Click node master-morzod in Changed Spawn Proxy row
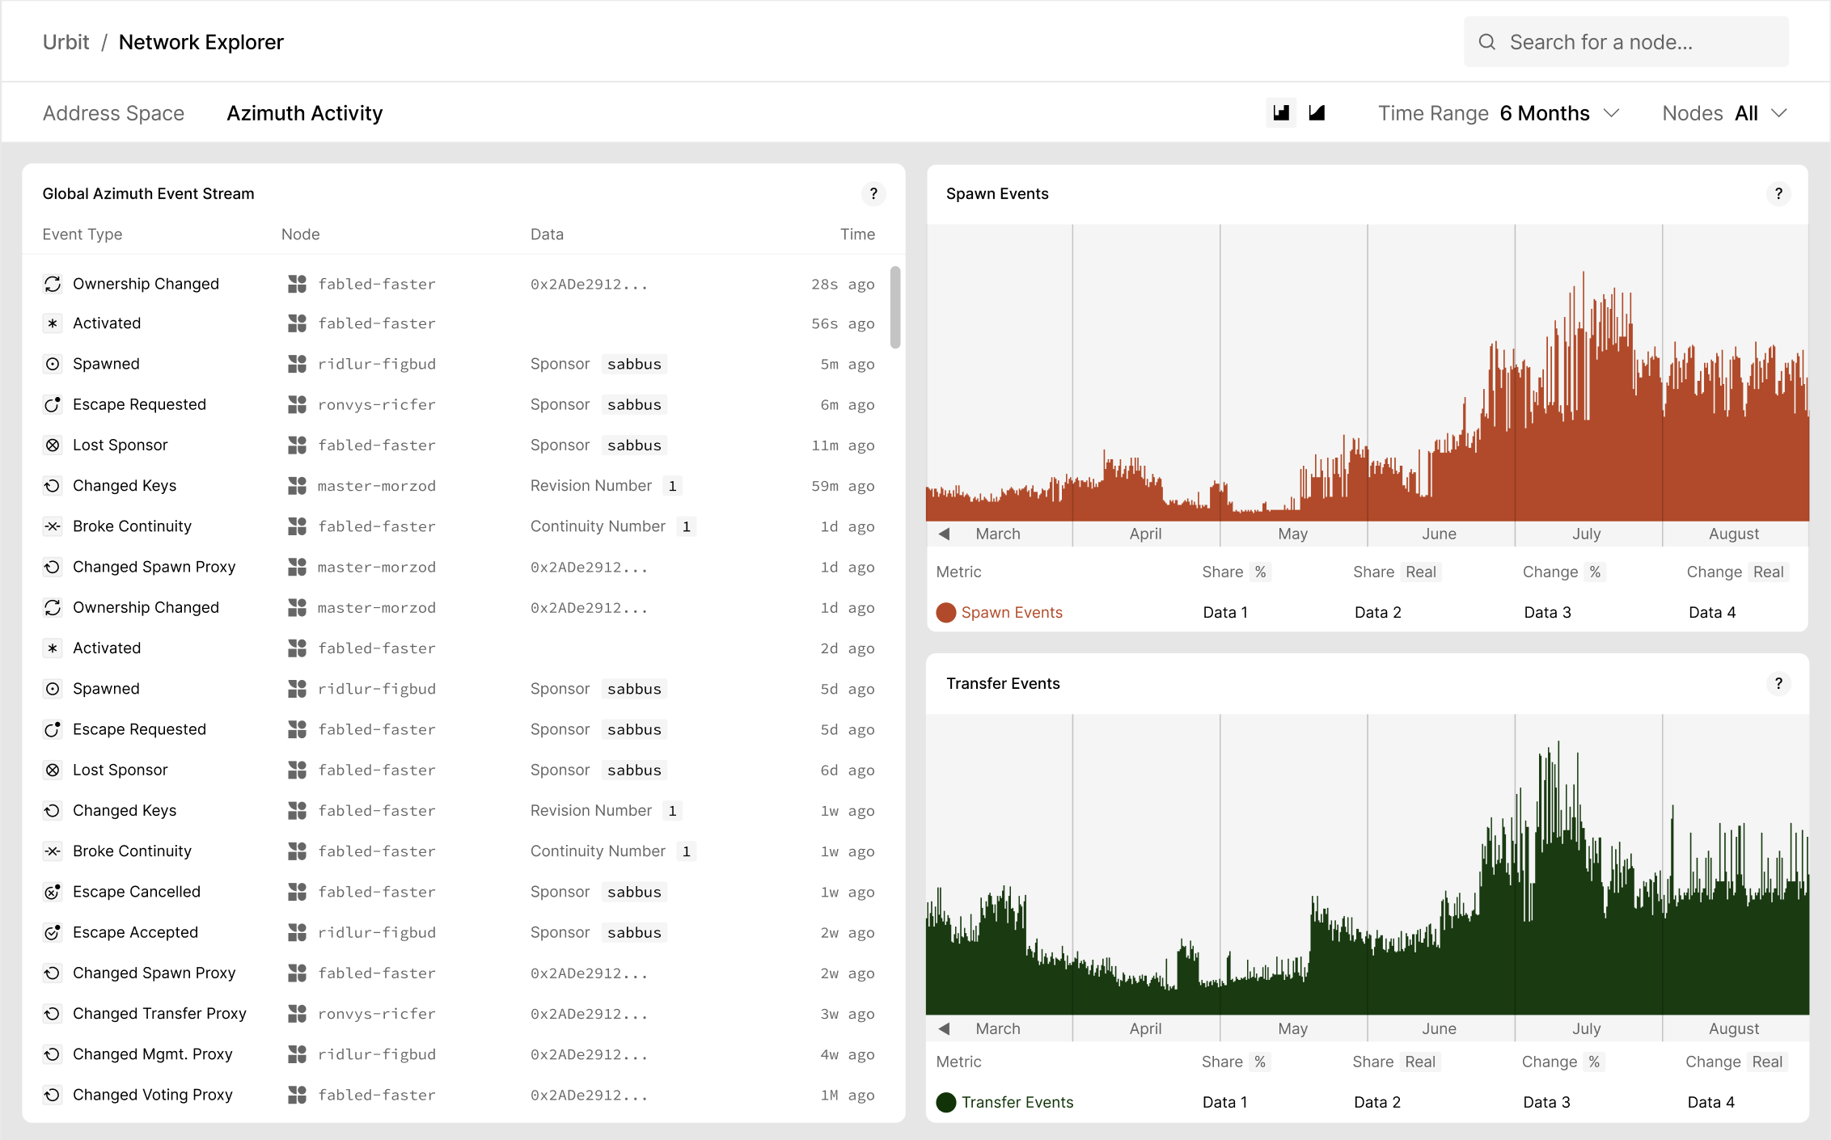1831x1140 pixels. 377,567
